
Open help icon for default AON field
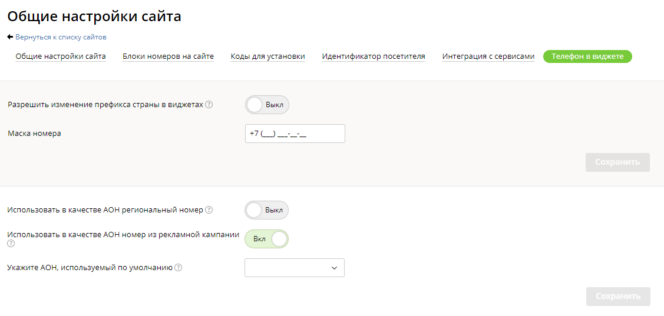point(179,267)
